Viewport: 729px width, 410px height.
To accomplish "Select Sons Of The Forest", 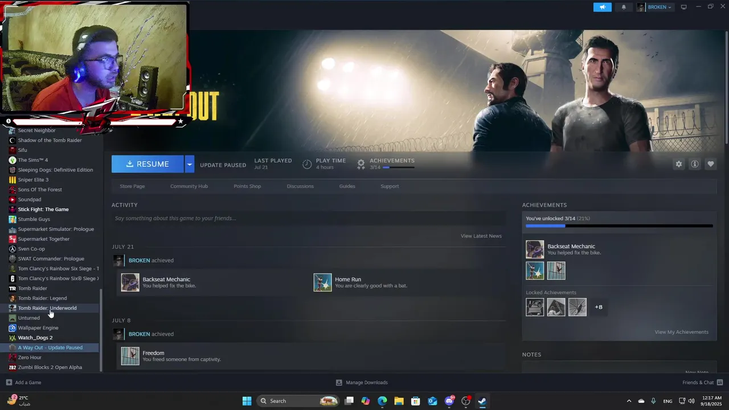I will coord(40,190).
